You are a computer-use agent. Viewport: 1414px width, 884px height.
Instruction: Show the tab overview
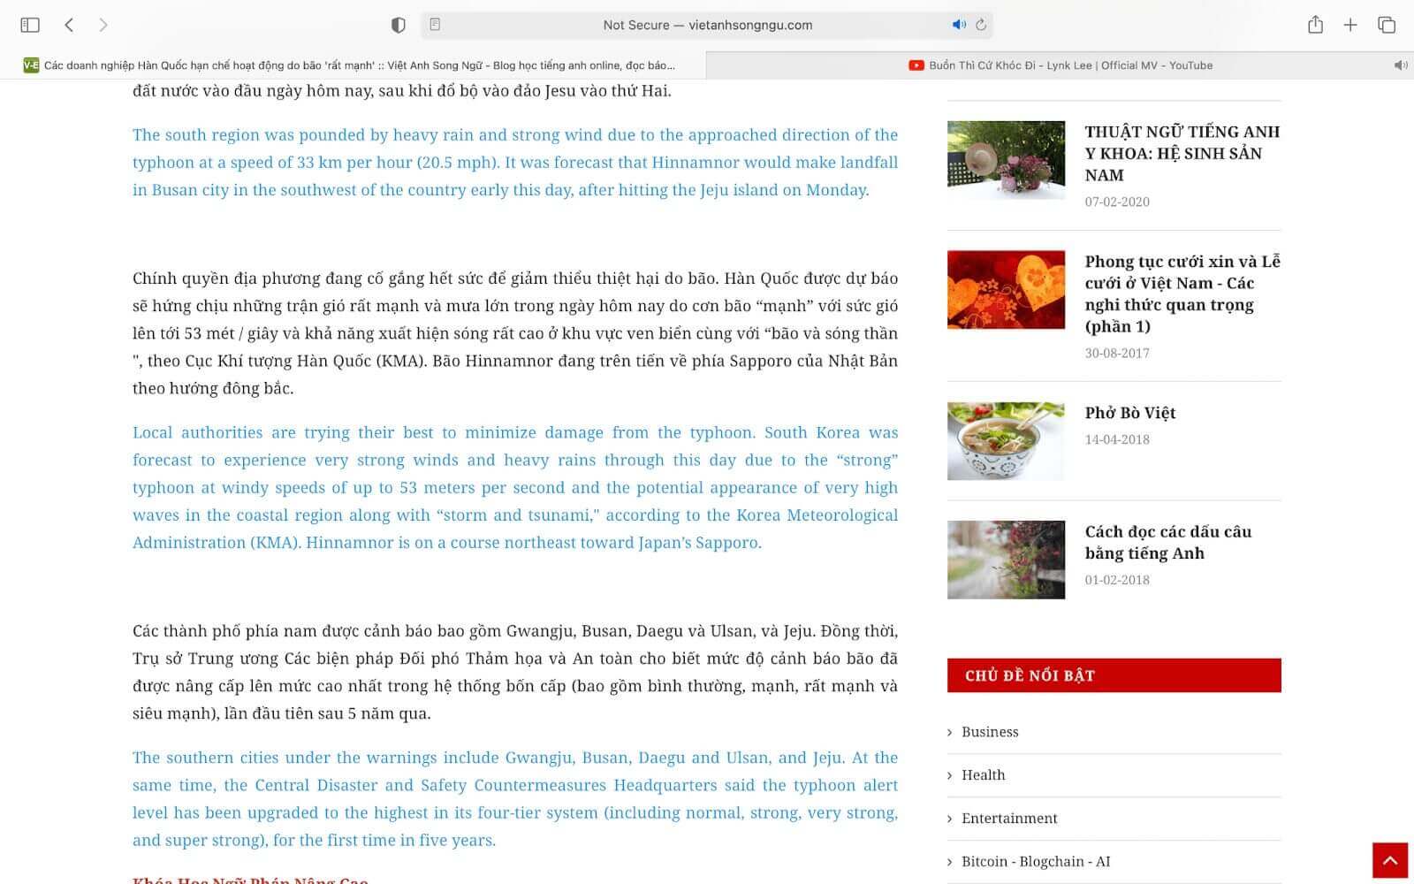[x=1387, y=25]
